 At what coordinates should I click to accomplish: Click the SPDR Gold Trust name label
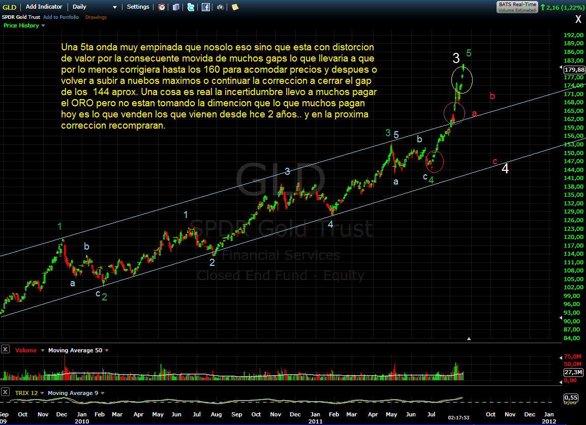click(21, 17)
